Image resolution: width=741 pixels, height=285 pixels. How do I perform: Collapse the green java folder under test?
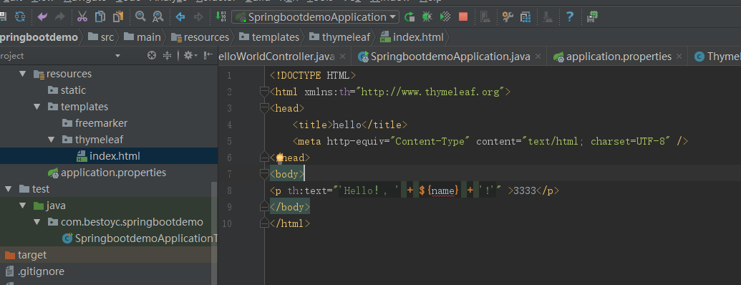click(22, 206)
